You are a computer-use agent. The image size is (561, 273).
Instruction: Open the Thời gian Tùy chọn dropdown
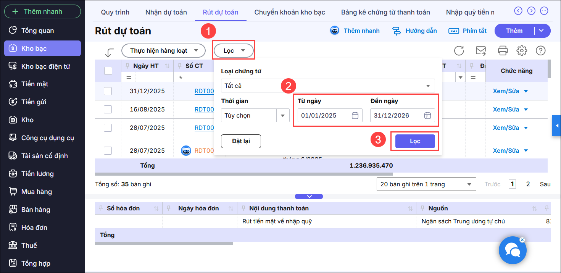coord(283,115)
